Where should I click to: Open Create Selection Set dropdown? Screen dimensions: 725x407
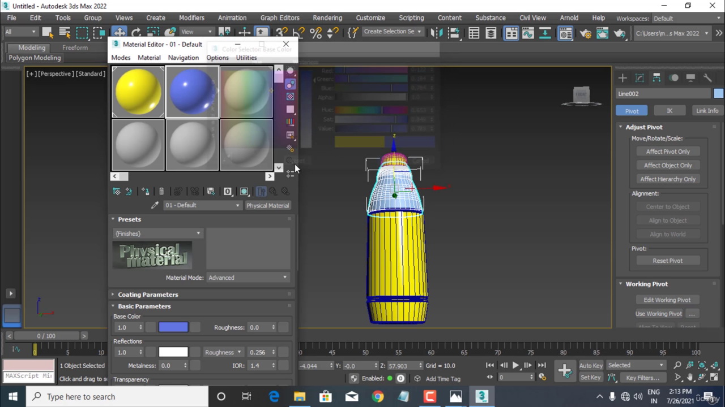coord(393,32)
